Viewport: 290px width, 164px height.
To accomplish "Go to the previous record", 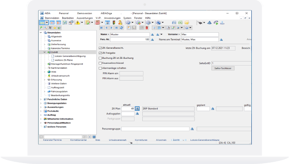I will tap(106, 28).
